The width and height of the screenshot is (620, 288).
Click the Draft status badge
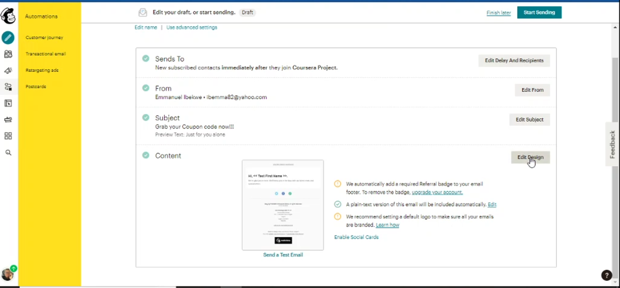[x=248, y=13]
